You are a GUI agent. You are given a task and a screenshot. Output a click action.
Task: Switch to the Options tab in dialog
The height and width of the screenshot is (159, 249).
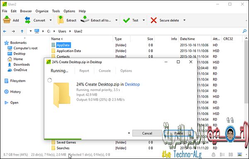point(126,71)
